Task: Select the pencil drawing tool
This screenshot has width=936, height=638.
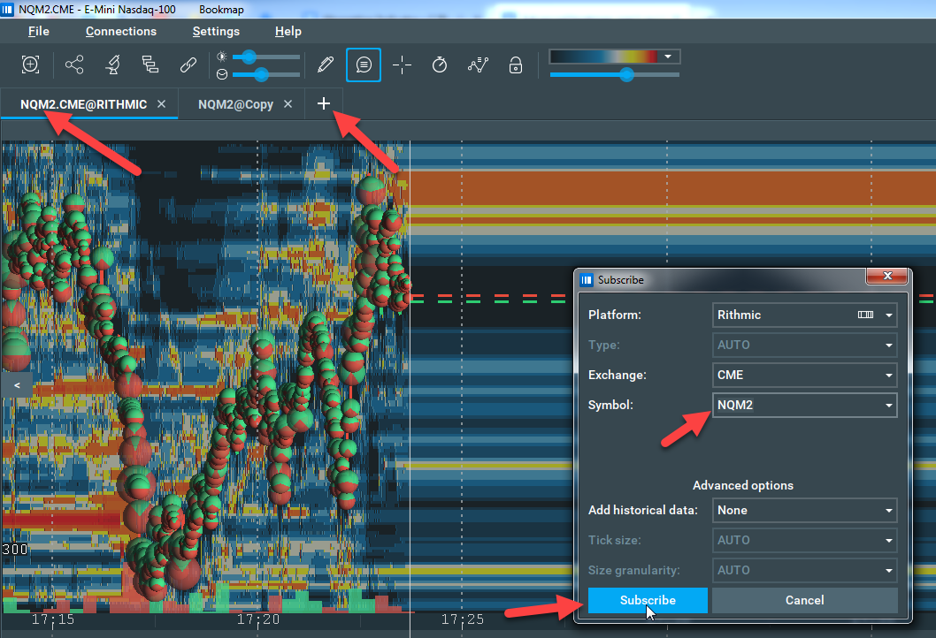Action: (x=326, y=65)
